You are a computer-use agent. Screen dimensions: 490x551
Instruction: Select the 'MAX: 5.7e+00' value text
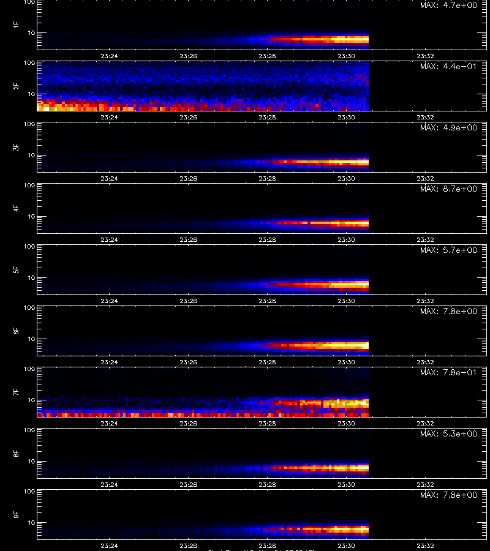pyautogui.click(x=449, y=250)
